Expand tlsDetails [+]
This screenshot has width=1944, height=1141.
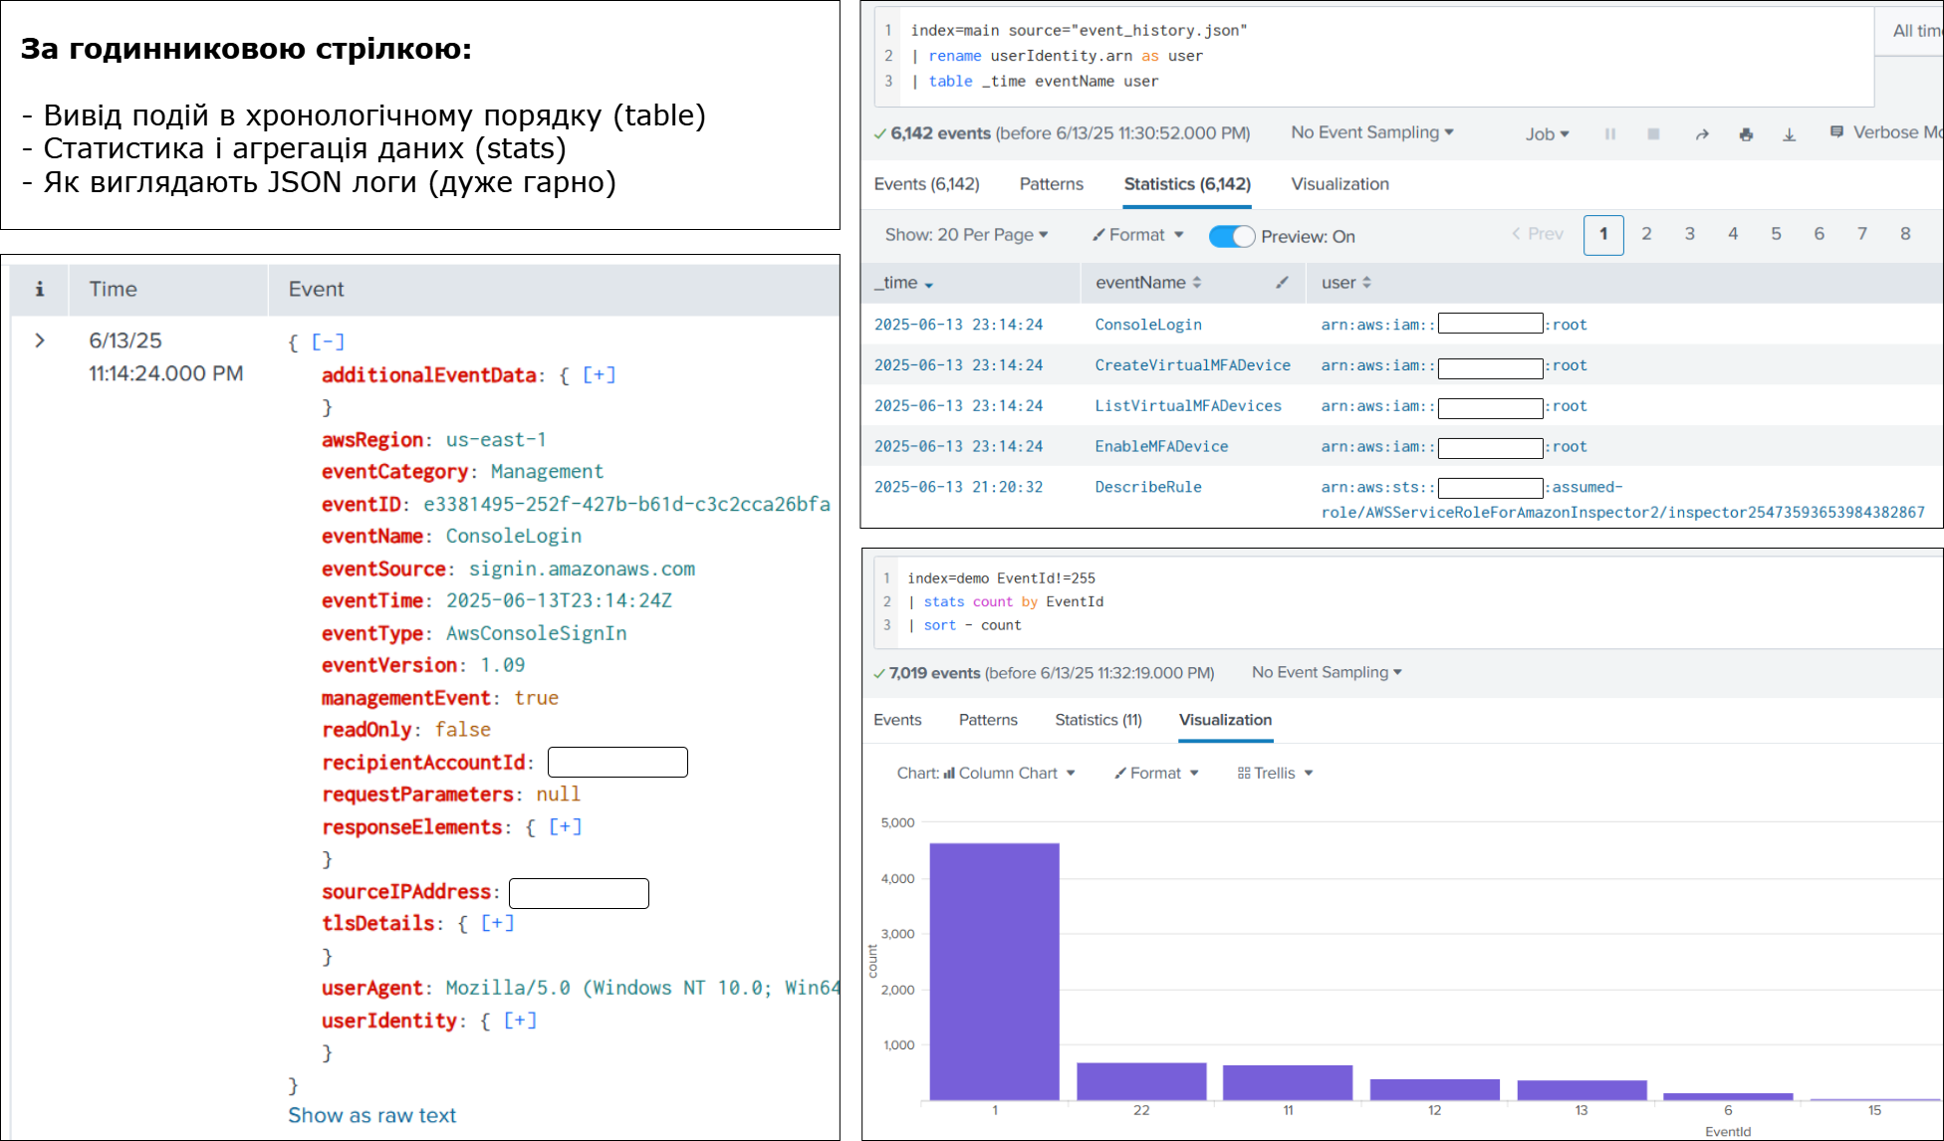click(497, 923)
